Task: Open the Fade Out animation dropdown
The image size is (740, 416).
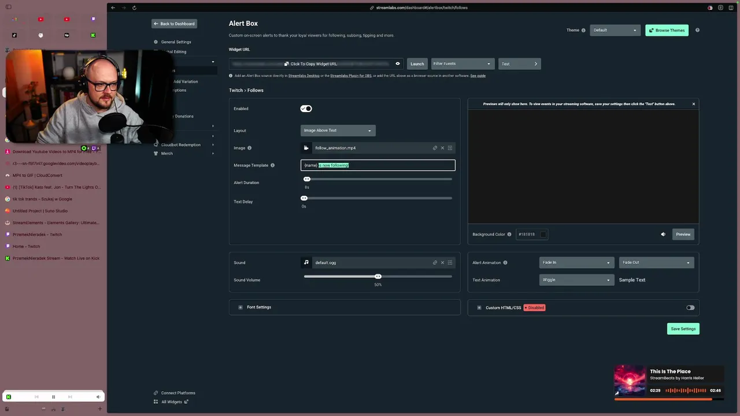Action: pos(656,262)
